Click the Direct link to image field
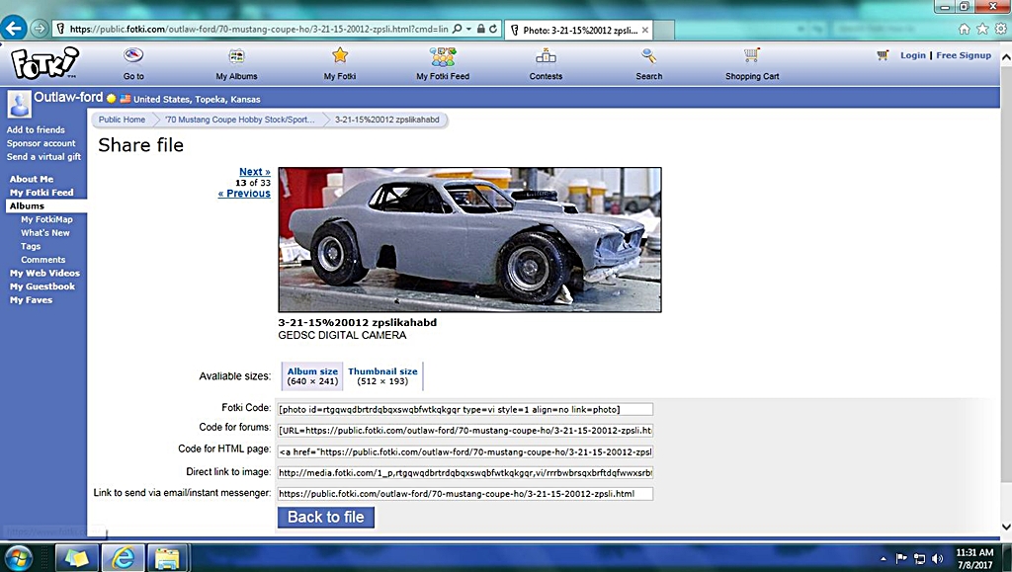 (x=464, y=472)
